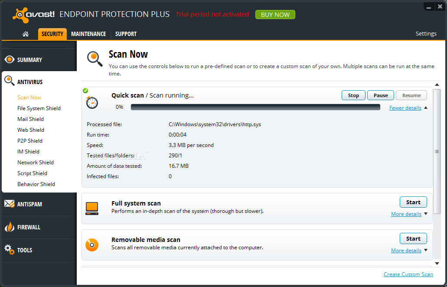This screenshot has height=287, width=447.
Task: Click the scroll list up arrow
Action: point(437,85)
